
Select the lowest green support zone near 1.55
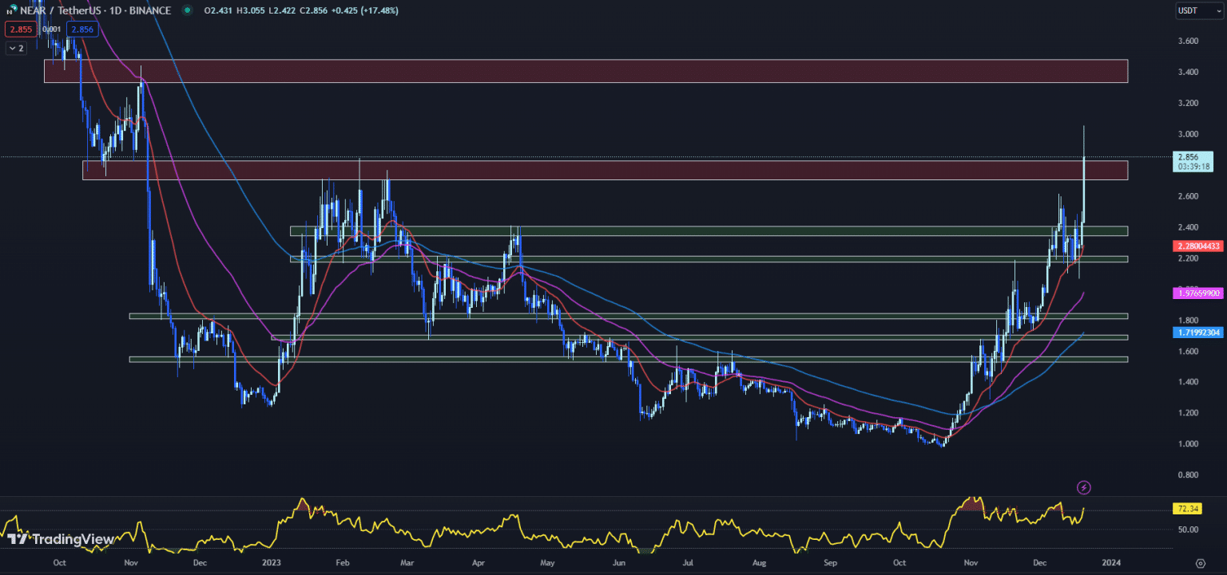click(628, 360)
